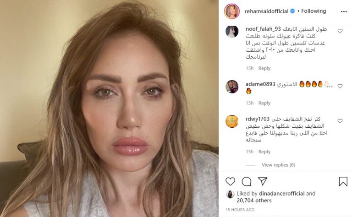Viewport: 352px width, 217px height.
Task: Reply to noof_falah_93's comment
Action: (264, 68)
